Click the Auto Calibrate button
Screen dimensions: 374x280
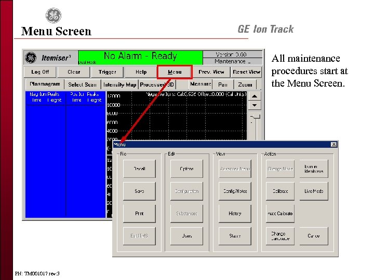coord(280,213)
